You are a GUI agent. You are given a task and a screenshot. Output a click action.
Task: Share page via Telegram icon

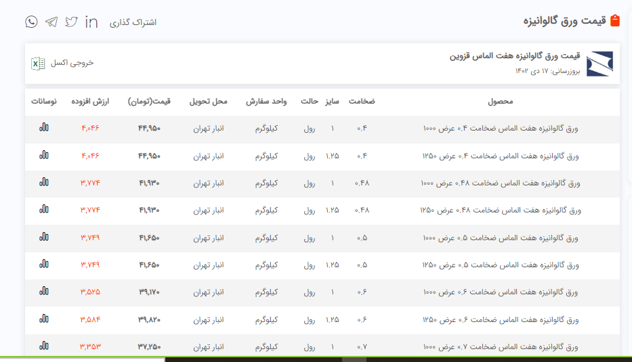pos(51,22)
